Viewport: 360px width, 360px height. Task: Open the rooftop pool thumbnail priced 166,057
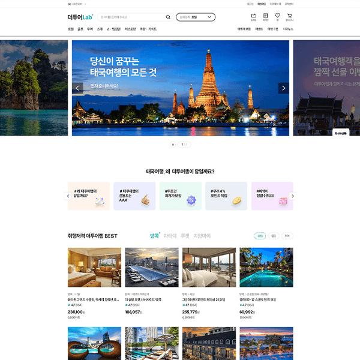click(x=152, y=267)
